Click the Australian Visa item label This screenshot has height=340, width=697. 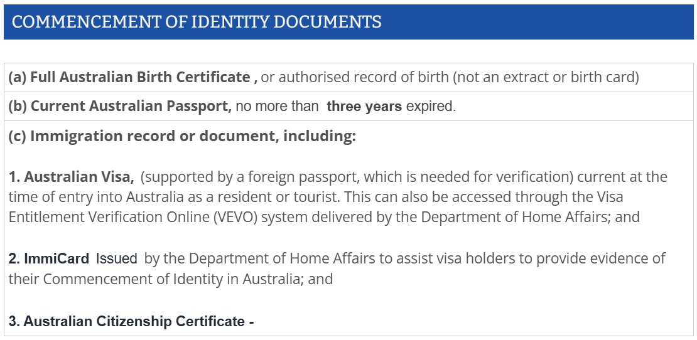(x=71, y=177)
